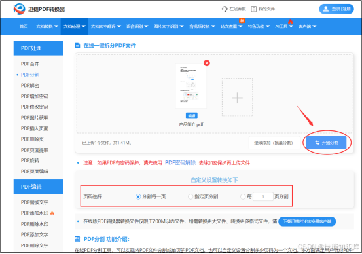Click the PDF处理 section header

coord(39,48)
